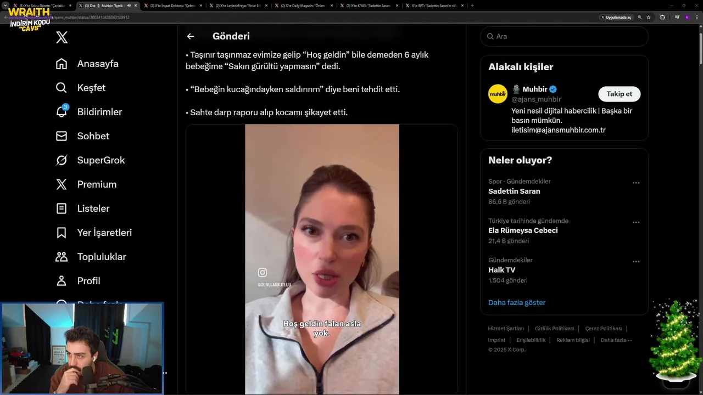Open Topluluklar communities

coord(91,257)
